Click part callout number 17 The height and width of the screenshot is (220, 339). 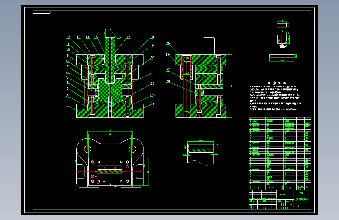pos(128,37)
